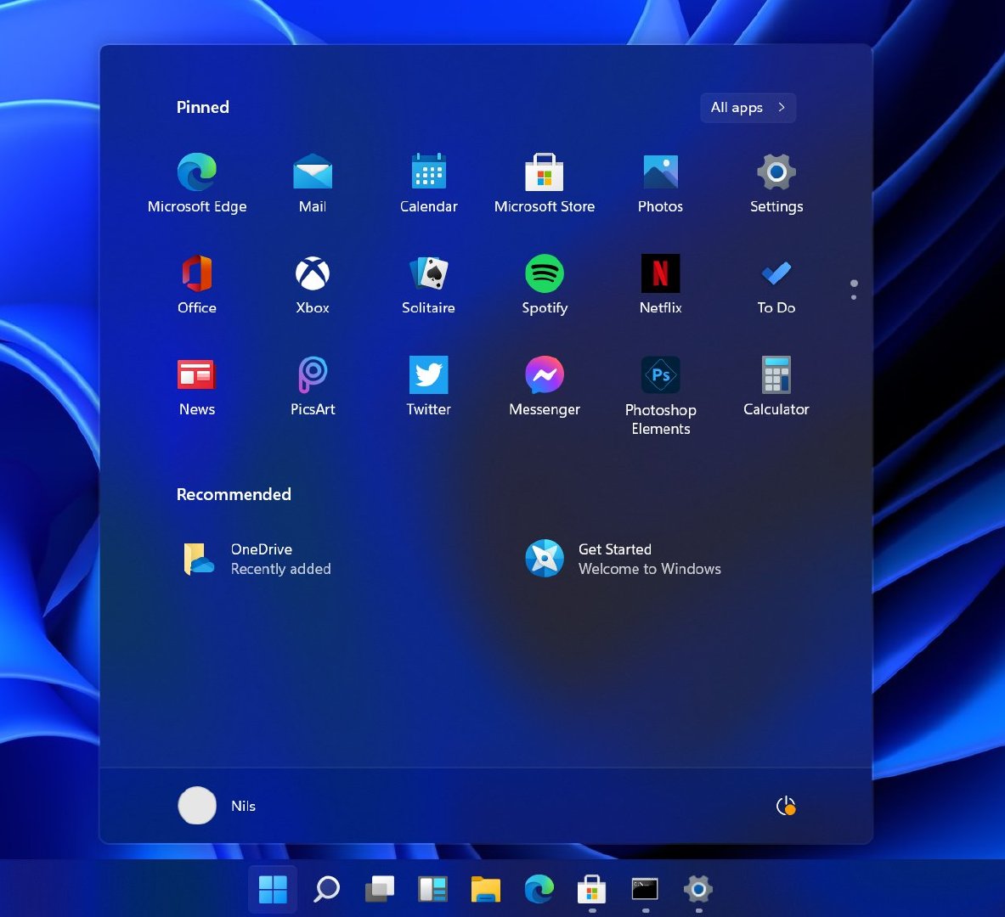1005x917 pixels.
Task: Expand the All apps list
Action: pos(747,108)
